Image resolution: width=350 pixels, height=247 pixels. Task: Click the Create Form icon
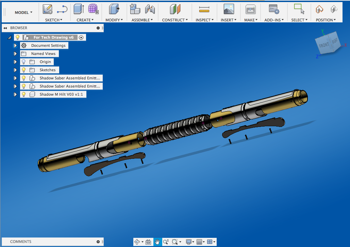click(x=93, y=9)
